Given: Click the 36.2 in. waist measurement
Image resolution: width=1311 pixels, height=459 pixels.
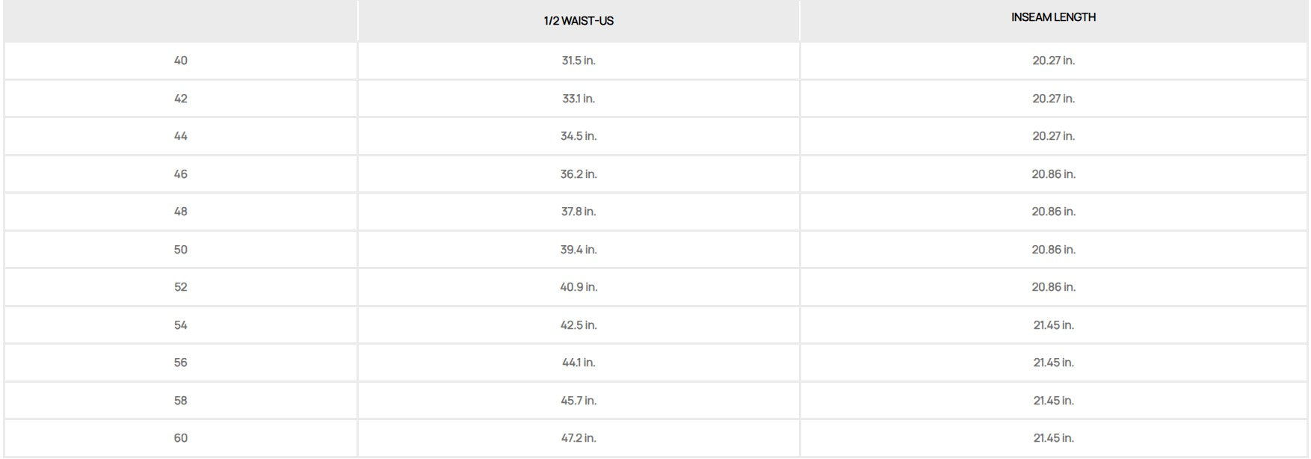Looking at the screenshot, I should (x=579, y=174).
